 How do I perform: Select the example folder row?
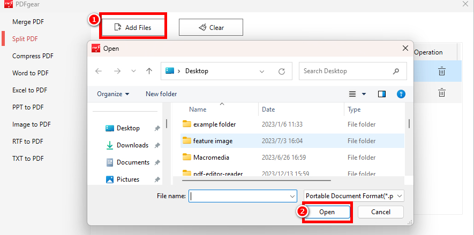[292, 124]
